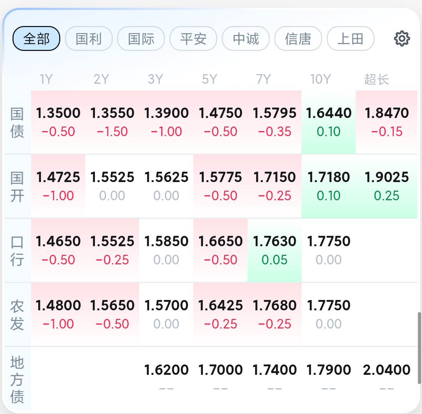Image resolution: width=422 pixels, height=414 pixels.
Task: Open the 国开 超长 cell 1.9025
Action: [x=386, y=186]
